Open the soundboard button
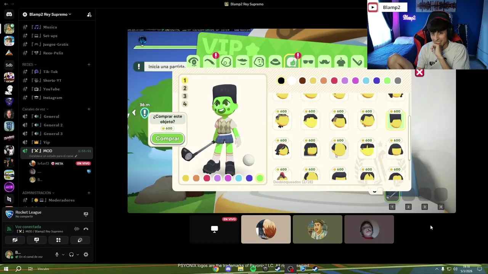Image resolution: width=488 pixels, height=274 pixels. 80,240
